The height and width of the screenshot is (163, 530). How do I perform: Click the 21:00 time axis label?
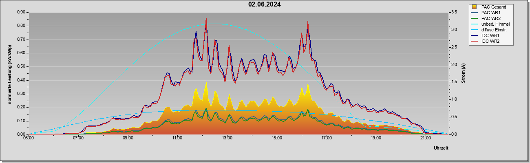click(x=425, y=138)
